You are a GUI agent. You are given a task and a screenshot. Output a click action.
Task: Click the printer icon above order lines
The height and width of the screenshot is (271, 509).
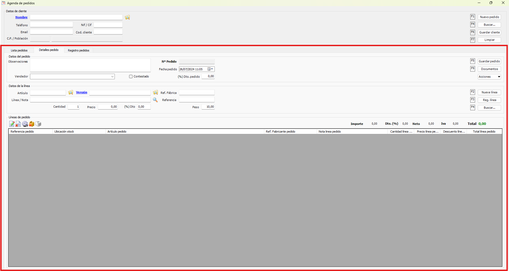point(38,124)
